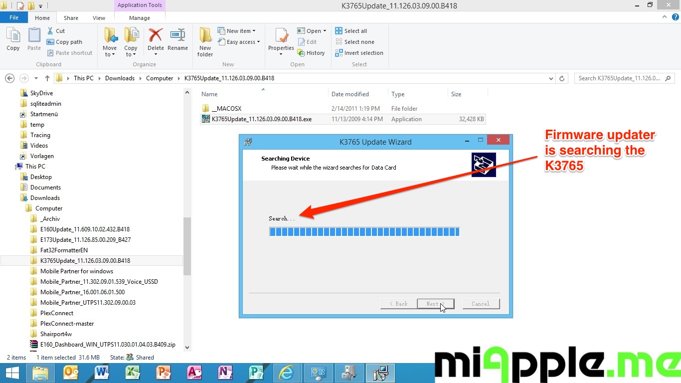The image size is (681, 383).
Task: Create a new folder with the New folder icon
Action: coord(205,36)
